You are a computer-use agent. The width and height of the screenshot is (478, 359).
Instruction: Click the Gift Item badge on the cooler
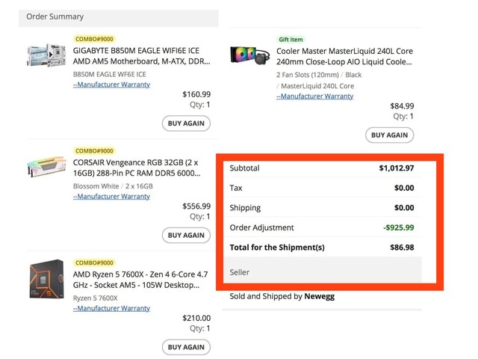point(291,40)
